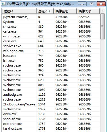Sort by 进程PID column header
The height and width of the screenshot is (132, 107).
45,11
